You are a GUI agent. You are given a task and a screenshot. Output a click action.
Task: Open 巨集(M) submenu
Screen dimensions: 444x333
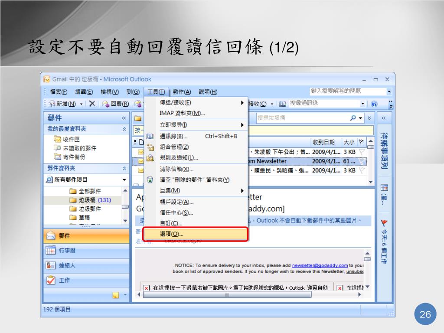196,191
